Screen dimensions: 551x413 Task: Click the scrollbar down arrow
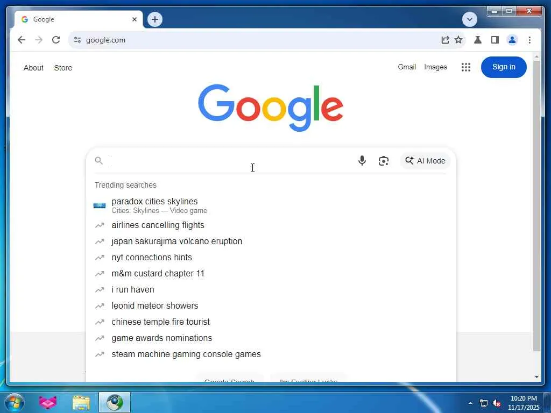tap(536, 377)
